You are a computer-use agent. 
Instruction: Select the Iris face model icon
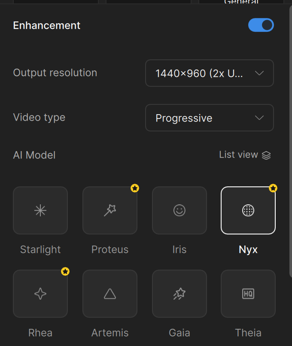point(179,210)
